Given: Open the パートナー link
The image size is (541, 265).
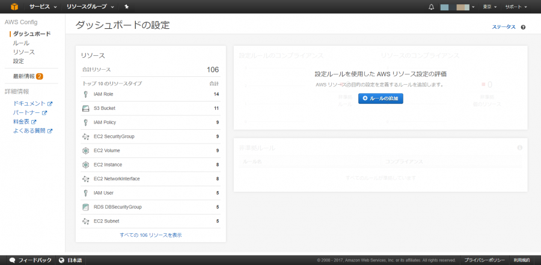Looking at the screenshot, I should click(x=26, y=113).
